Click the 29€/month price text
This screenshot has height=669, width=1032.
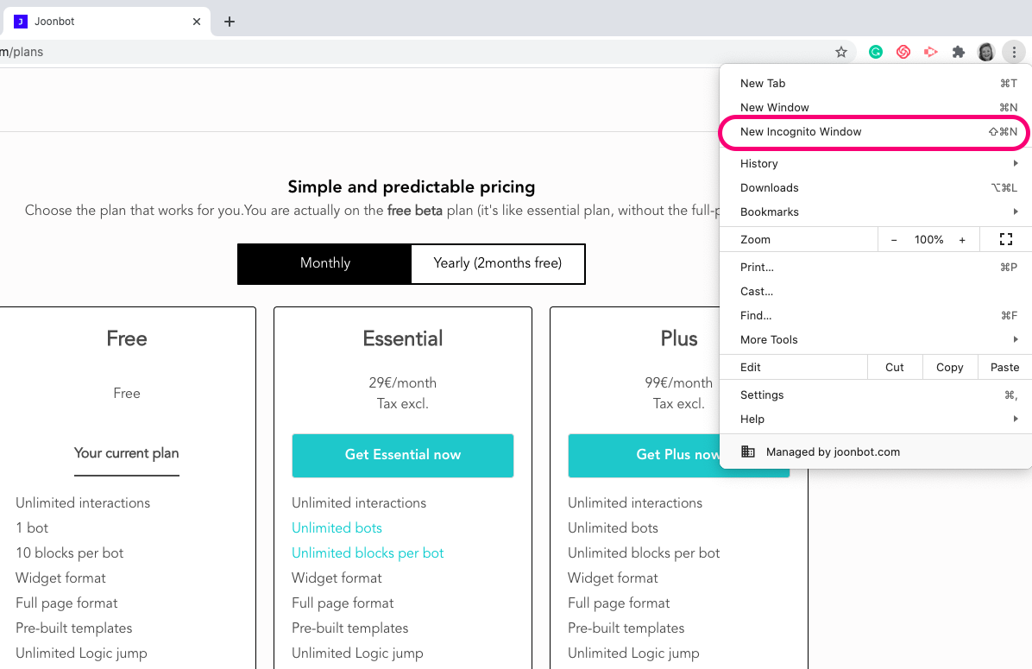pos(403,383)
